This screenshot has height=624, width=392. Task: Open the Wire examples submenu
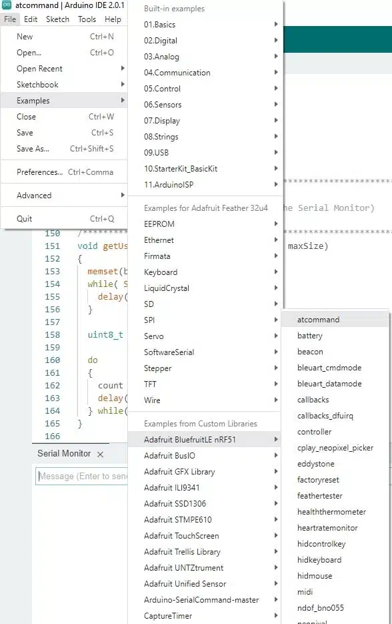[x=205, y=400]
